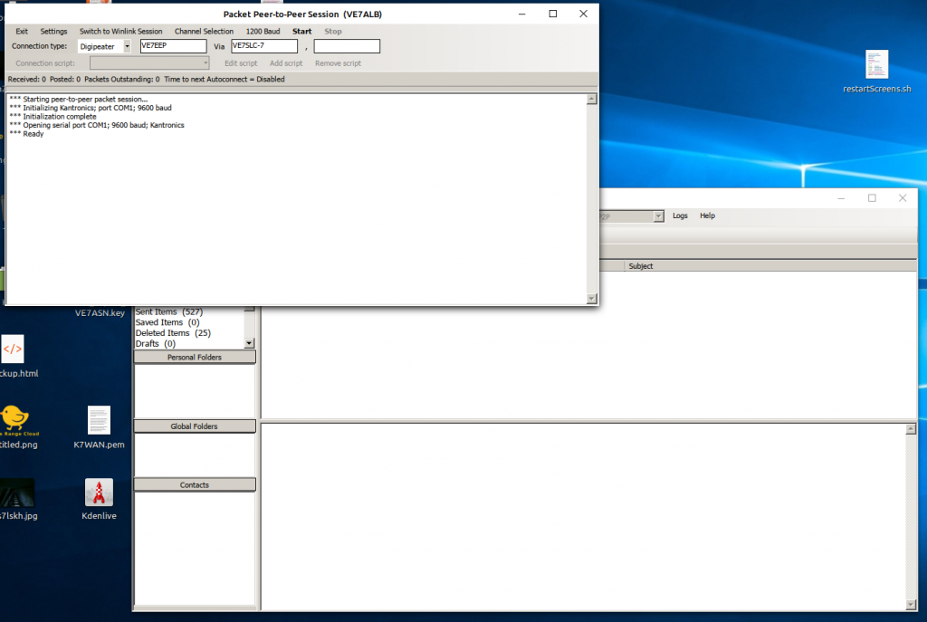This screenshot has height=622, width=927.
Task: Open the Kdenlive desktop shortcut
Action: (x=99, y=493)
